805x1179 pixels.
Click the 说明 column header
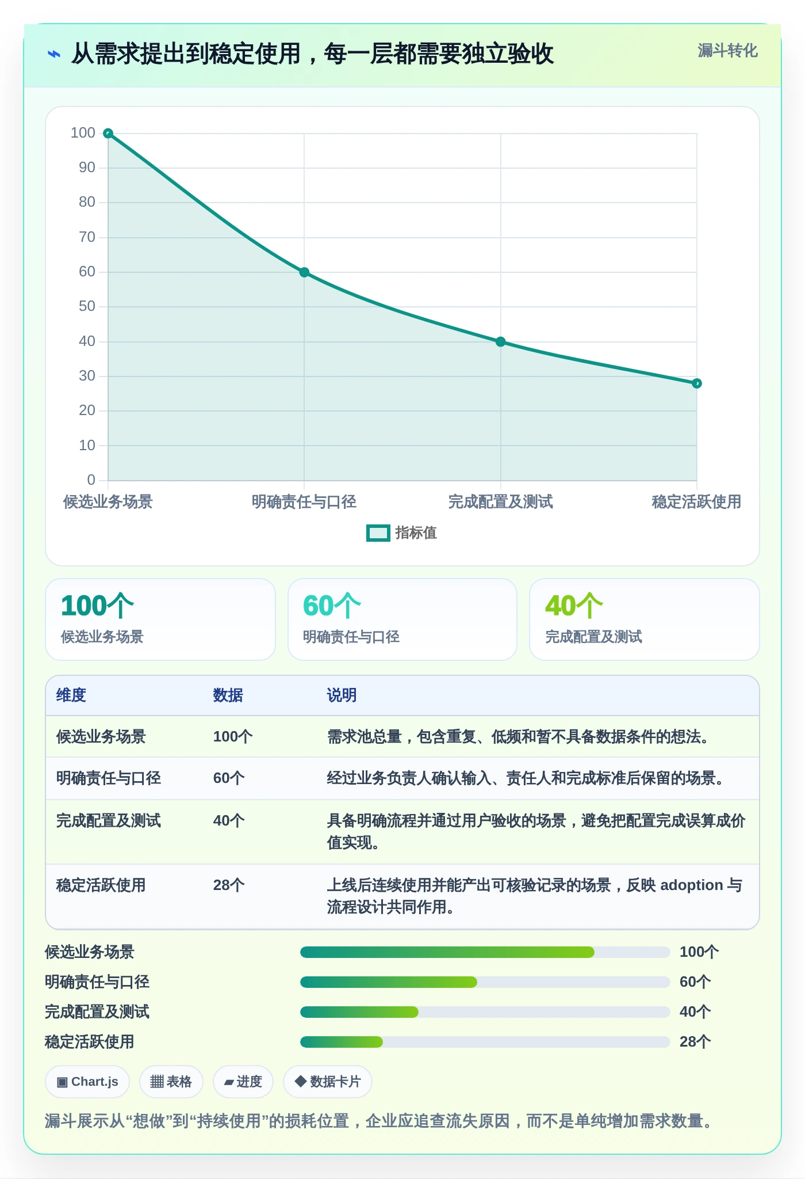coord(342,695)
